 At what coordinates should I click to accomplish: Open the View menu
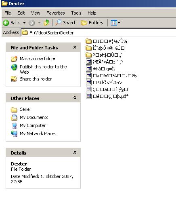[36, 13]
